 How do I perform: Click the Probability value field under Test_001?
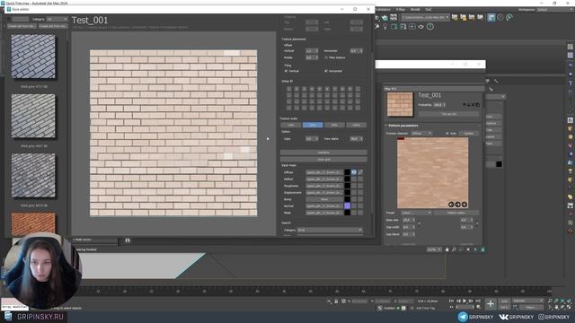pos(439,105)
